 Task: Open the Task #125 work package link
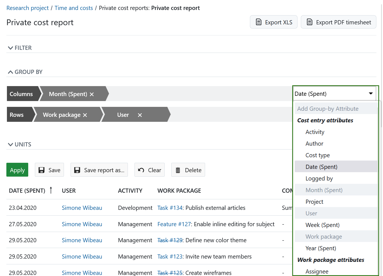click(170, 273)
